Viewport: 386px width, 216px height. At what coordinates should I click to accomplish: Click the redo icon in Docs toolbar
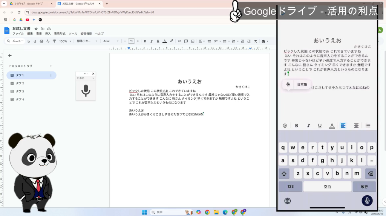click(x=35, y=41)
